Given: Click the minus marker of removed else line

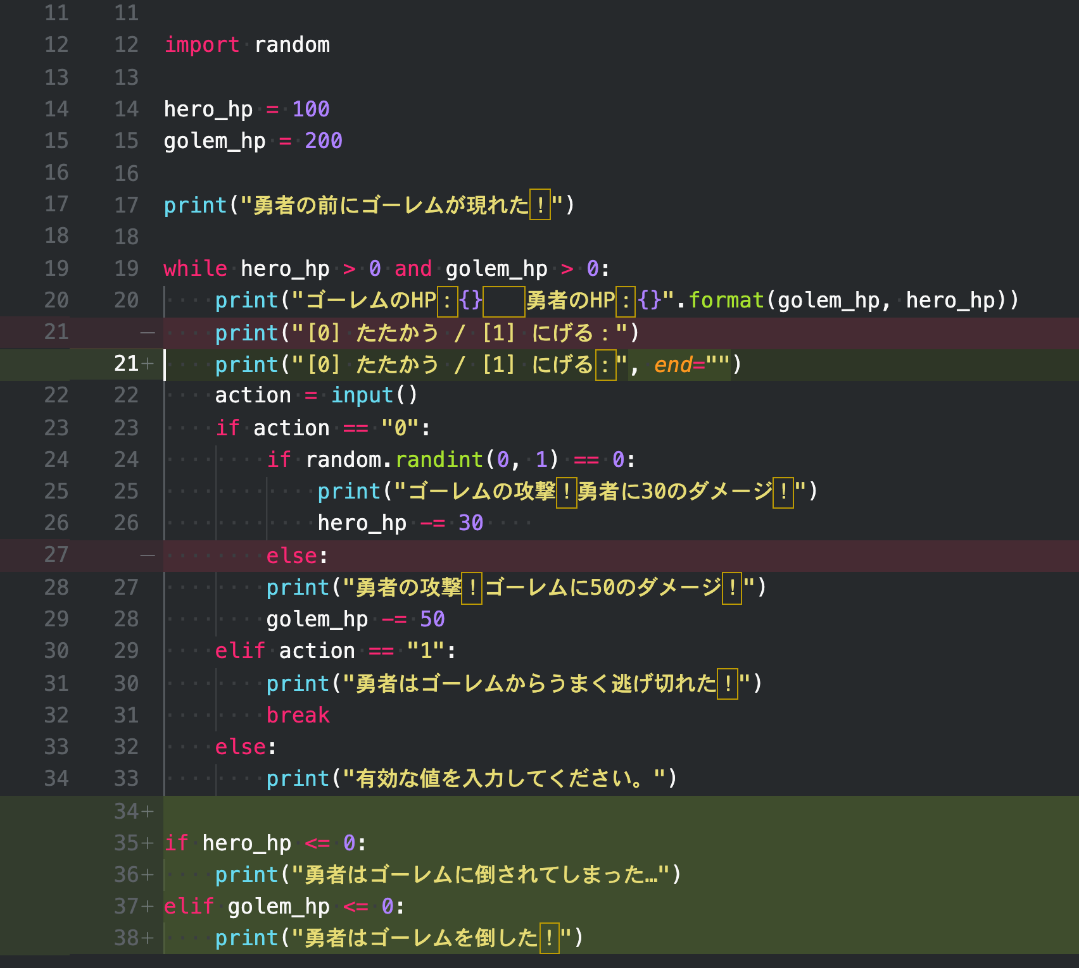Looking at the screenshot, I should (148, 555).
